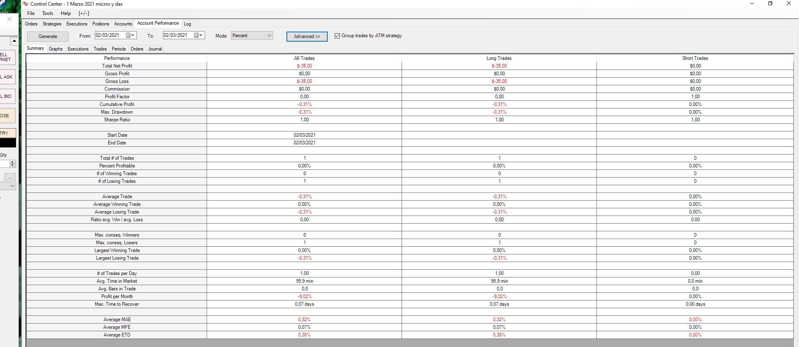The height and width of the screenshot is (347, 799).
Task: Click the Avg. Time in Market label
Action: pyautogui.click(x=117, y=281)
